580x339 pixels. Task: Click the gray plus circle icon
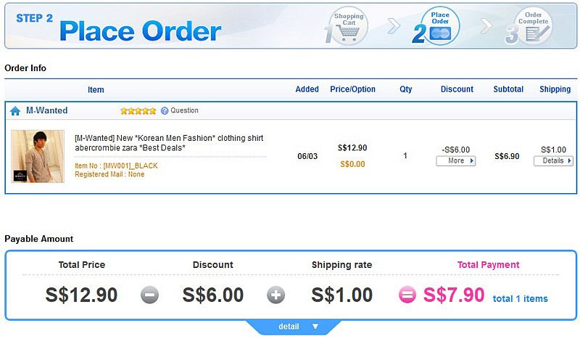276,295
